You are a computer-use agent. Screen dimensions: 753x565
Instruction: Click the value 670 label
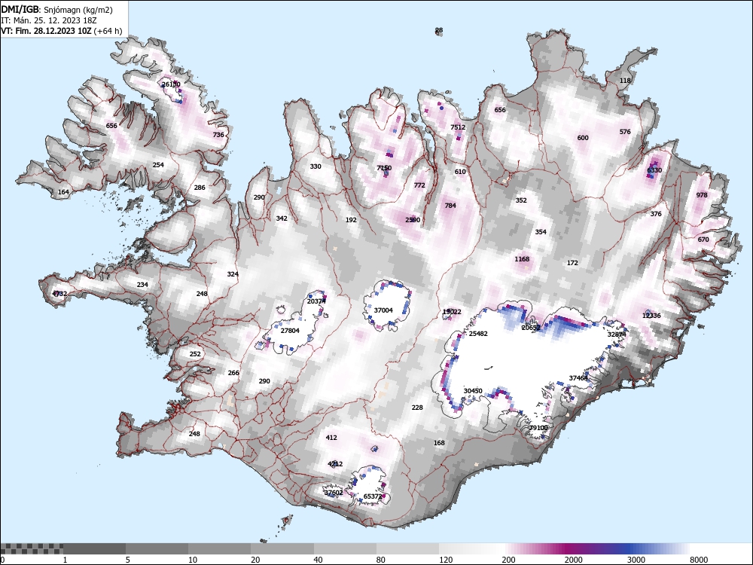pyautogui.click(x=703, y=240)
